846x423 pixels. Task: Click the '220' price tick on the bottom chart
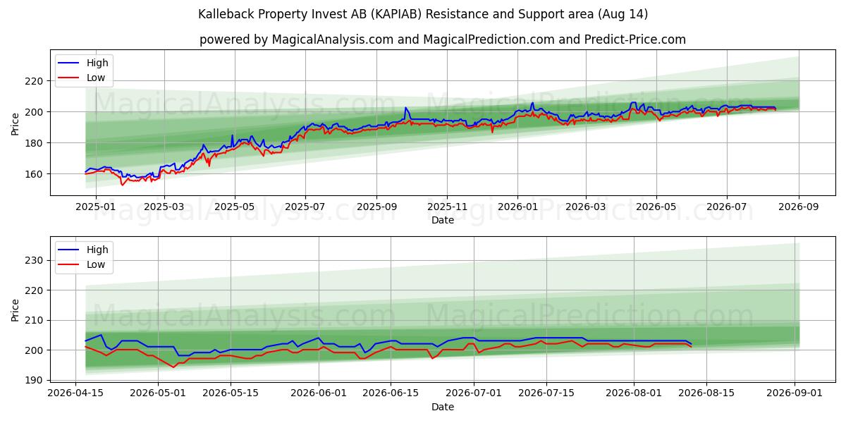(x=35, y=290)
